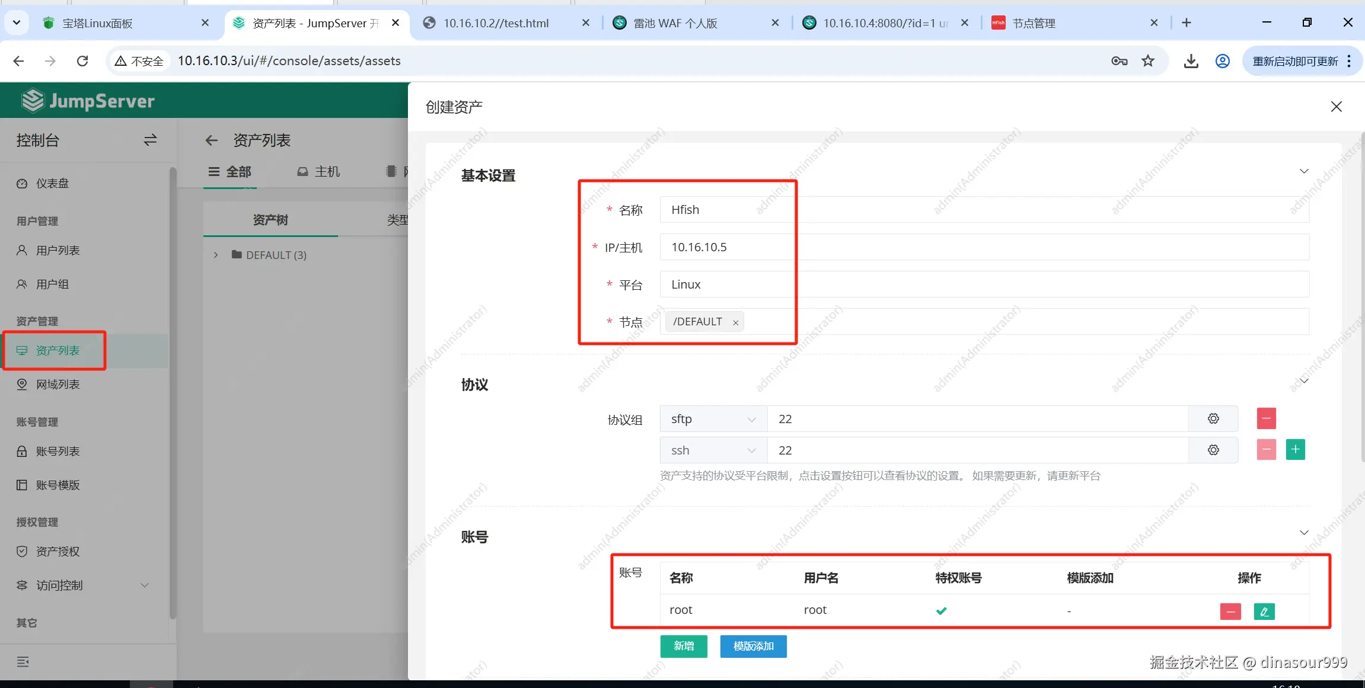This screenshot has height=688, width=1365.
Task: Open 账号列表 in sidebar
Action: pyautogui.click(x=58, y=452)
